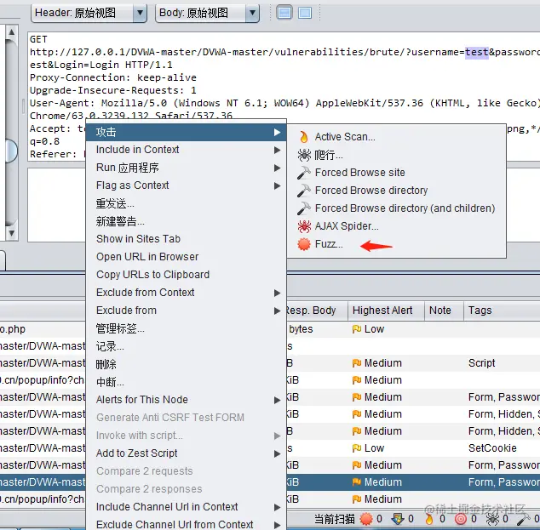The image size is (540, 530).
Task: Click the 当前扫描 status bar label
Action: (335, 519)
